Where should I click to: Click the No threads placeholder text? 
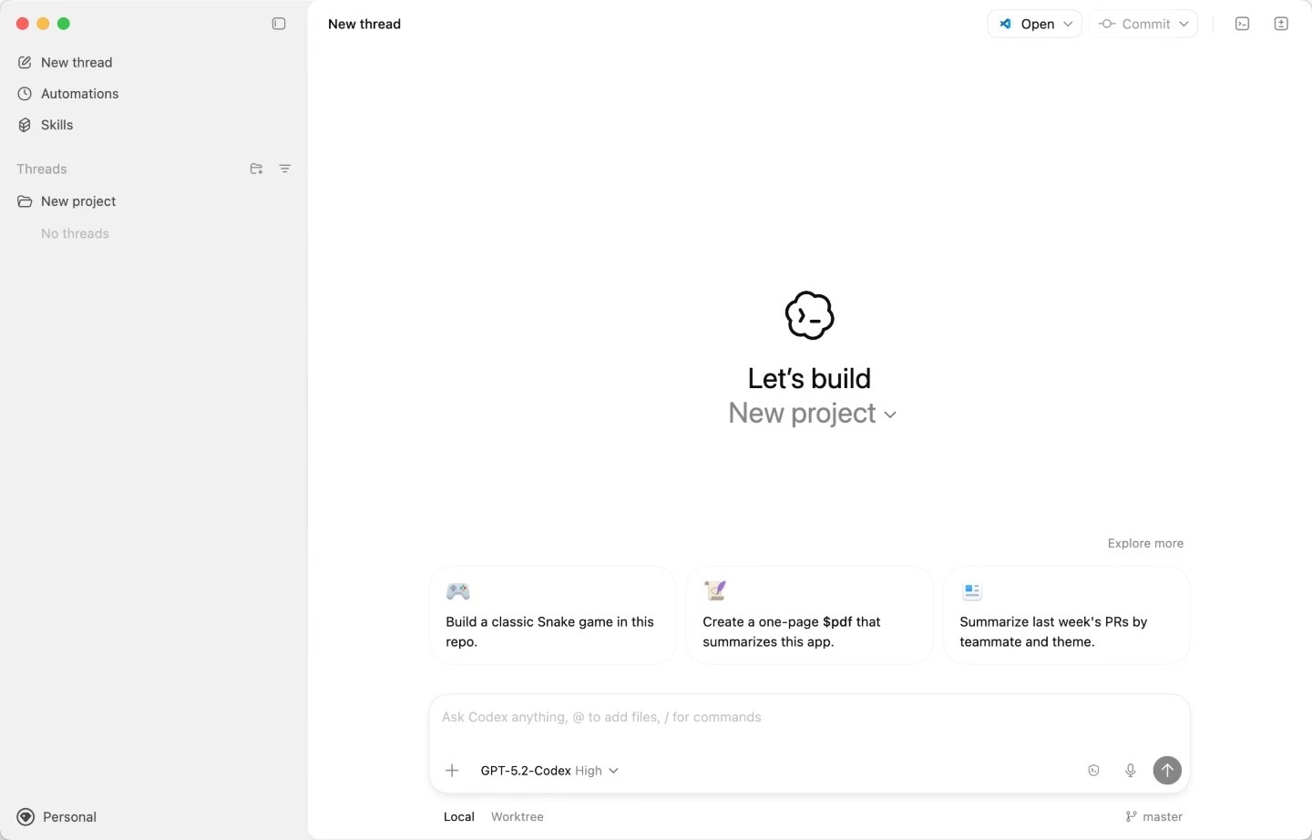click(75, 234)
